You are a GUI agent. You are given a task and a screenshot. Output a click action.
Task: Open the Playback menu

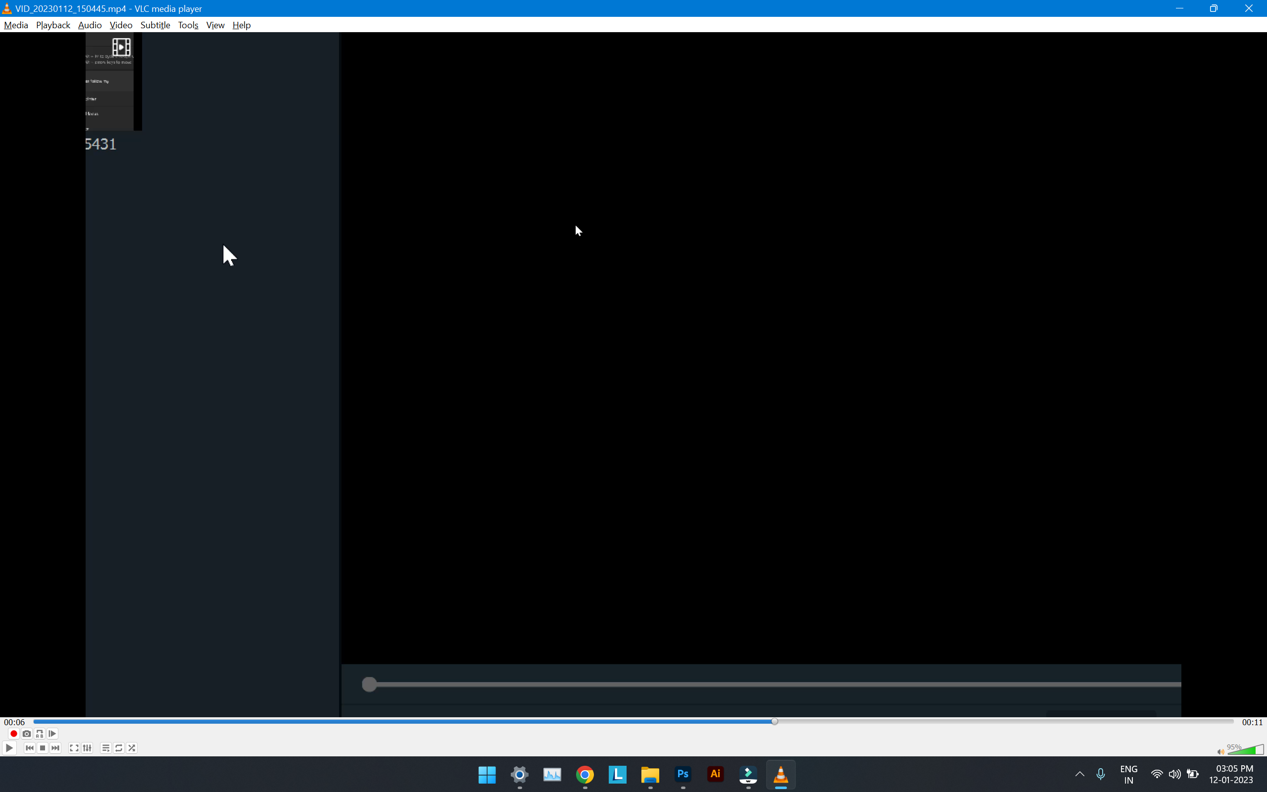click(53, 25)
